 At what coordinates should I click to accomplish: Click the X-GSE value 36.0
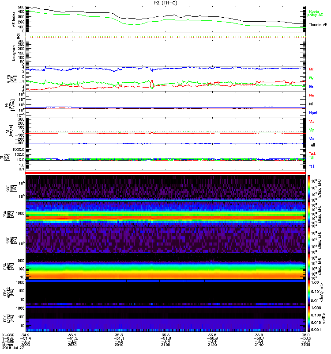coord(305,335)
